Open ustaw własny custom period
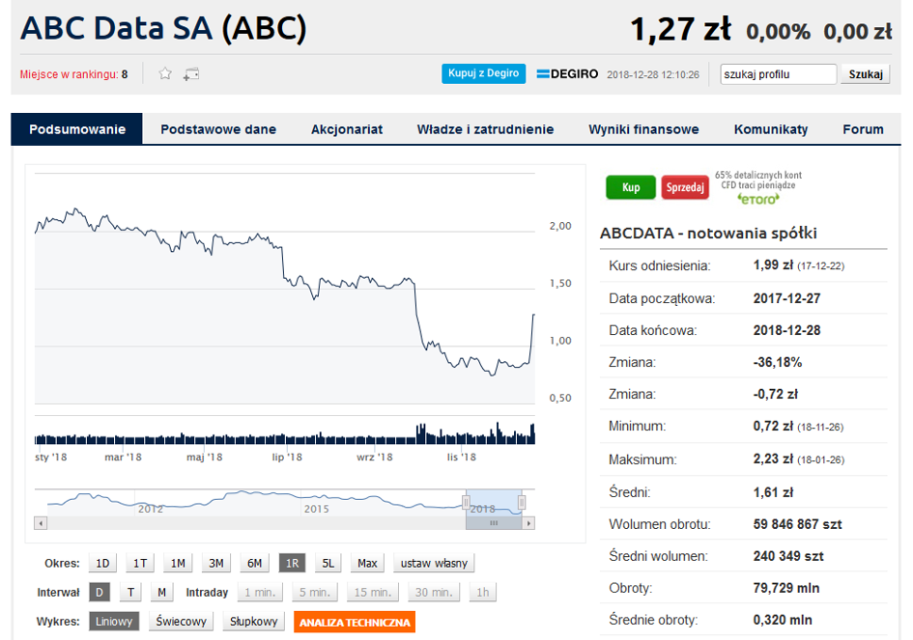 [434, 563]
